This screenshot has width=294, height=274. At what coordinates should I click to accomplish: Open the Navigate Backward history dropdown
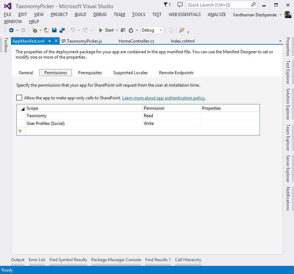[17, 31]
